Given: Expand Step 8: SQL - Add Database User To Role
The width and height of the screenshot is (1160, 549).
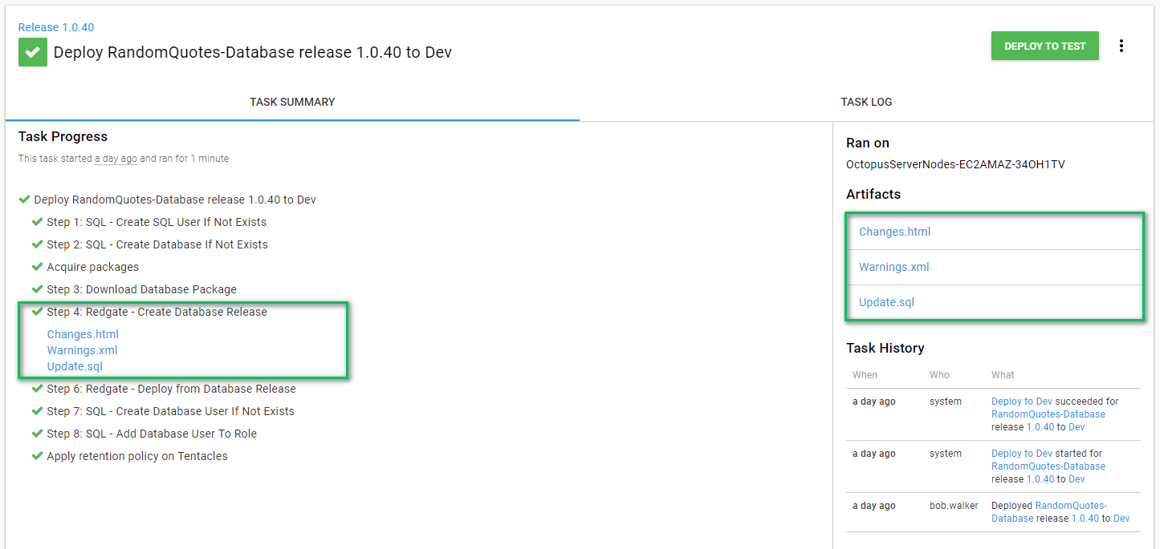Looking at the screenshot, I should [x=152, y=434].
